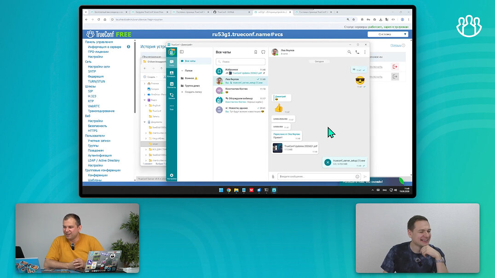
Task: Open Chrome from the Windows taskbar
Action: coord(229,190)
